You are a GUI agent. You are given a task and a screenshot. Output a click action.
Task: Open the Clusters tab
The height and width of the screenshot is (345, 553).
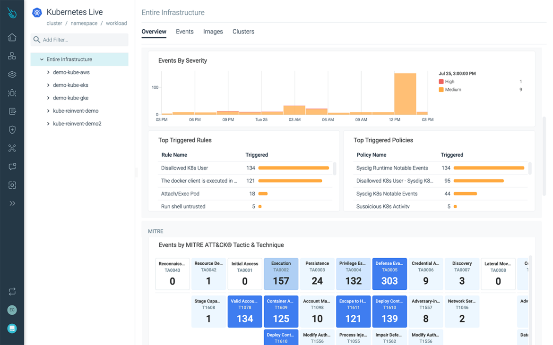pyautogui.click(x=243, y=32)
